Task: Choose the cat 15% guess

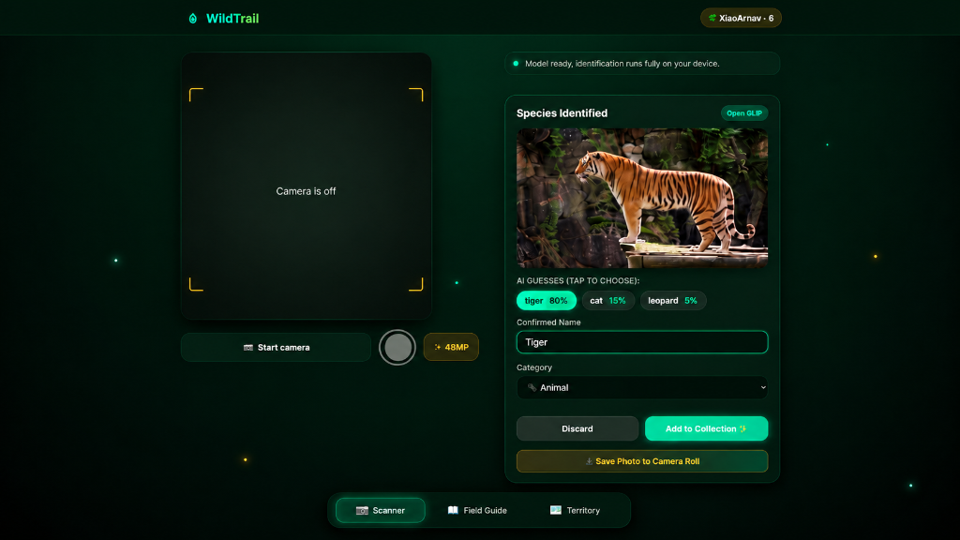Action: (607, 301)
